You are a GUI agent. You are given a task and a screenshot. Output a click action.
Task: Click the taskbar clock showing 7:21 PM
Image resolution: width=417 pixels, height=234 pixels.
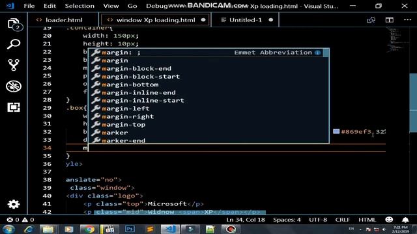tap(400, 229)
